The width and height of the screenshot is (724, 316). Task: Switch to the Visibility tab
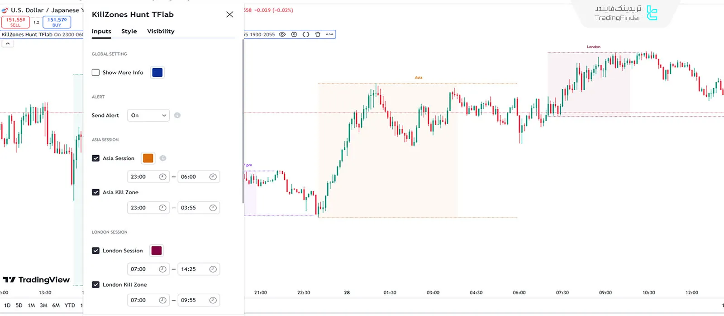(x=161, y=31)
